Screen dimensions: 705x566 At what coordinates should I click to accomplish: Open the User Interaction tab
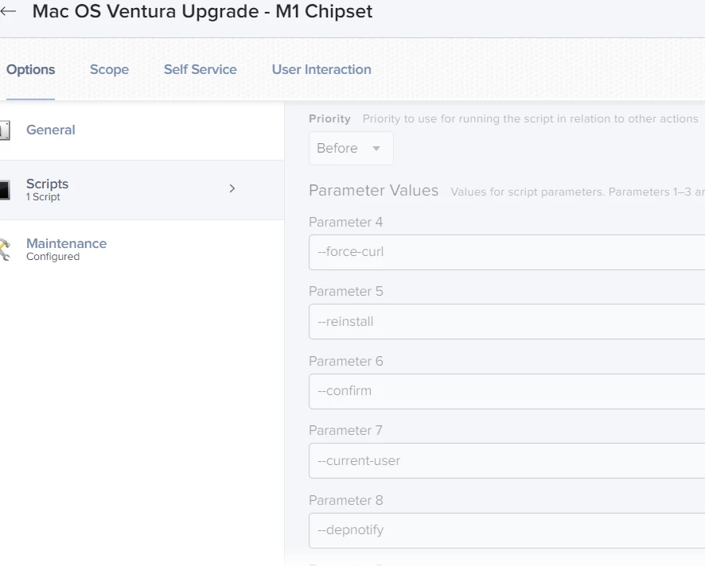pos(321,70)
